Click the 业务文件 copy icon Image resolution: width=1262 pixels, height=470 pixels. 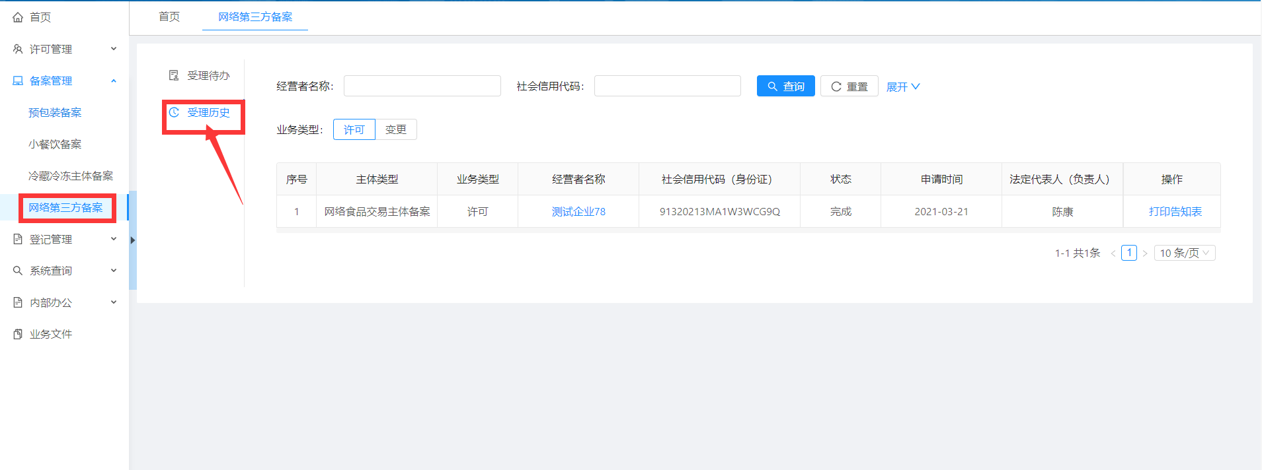[x=18, y=334]
